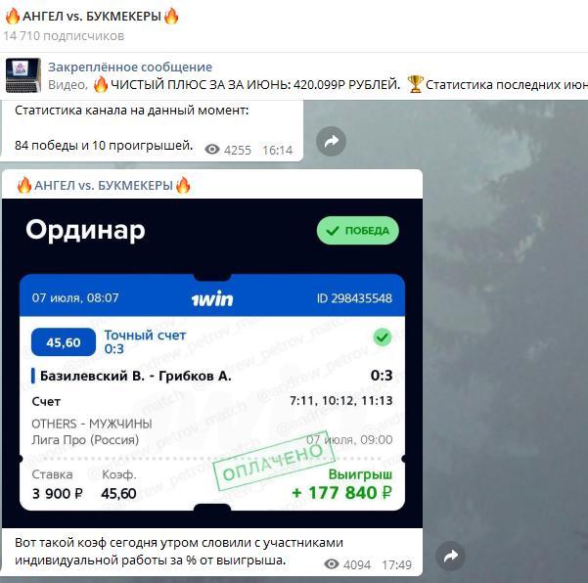Click the fire emoji in pinned message text
This screenshot has width=588, height=583.
click(100, 84)
